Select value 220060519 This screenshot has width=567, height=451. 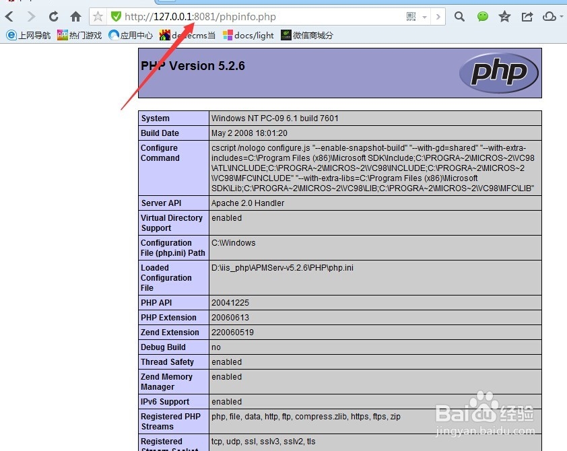pyautogui.click(x=232, y=333)
